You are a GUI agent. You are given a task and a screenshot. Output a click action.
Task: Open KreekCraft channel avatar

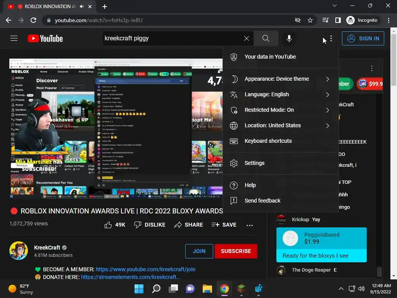19,251
